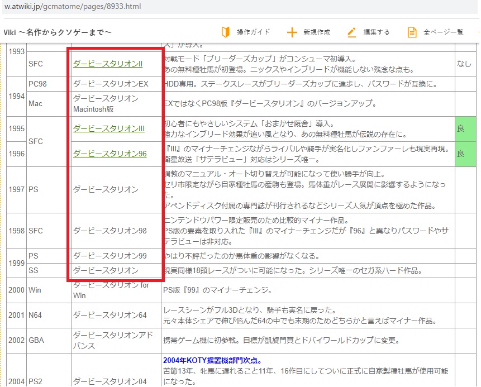The image size is (481, 387).
Task: Click the Mac platform cell
Action: [x=49, y=104]
